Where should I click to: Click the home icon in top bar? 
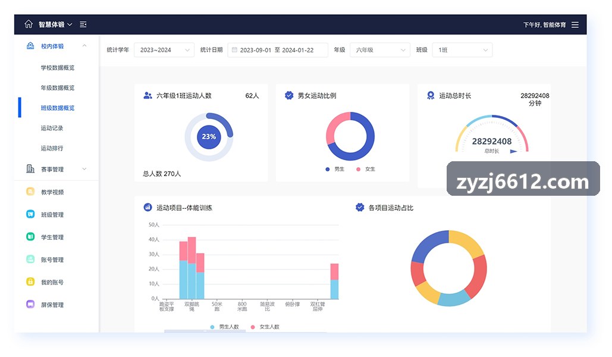[29, 24]
